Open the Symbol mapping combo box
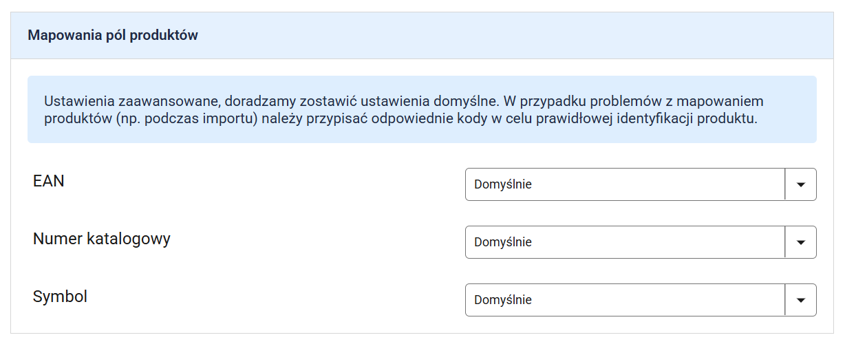 (625, 300)
